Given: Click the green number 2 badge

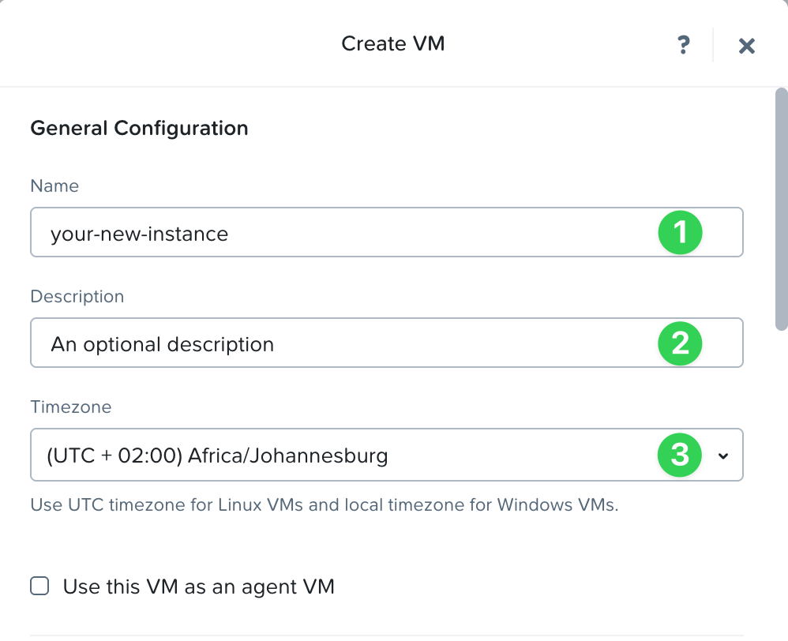Looking at the screenshot, I should click(680, 343).
